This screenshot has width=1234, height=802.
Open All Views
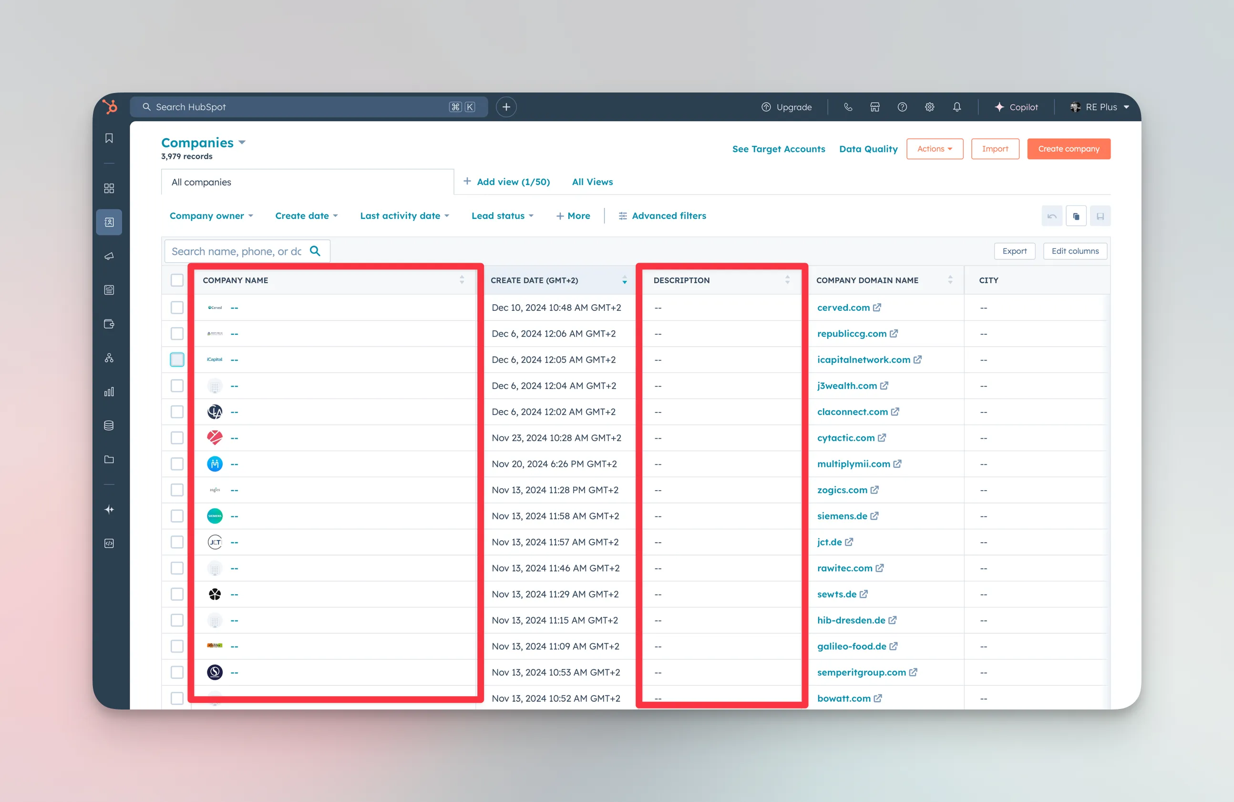[x=592, y=182]
